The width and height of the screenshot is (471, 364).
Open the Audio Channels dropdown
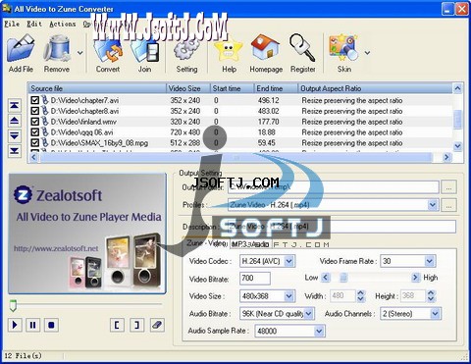click(435, 314)
